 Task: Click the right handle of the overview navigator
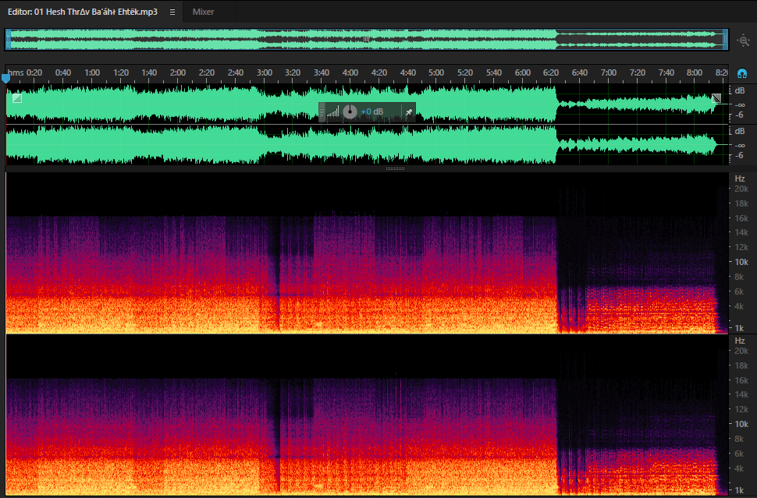pos(725,39)
